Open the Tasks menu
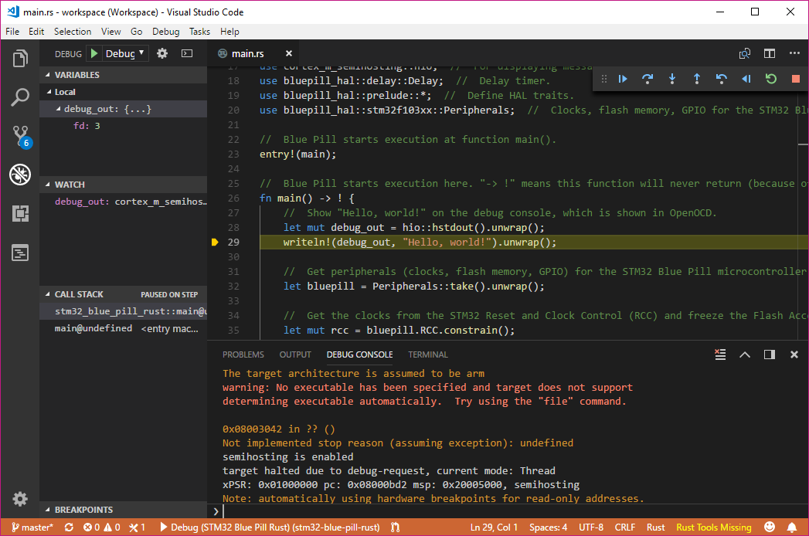Screen dimensions: 809x536 click(199, 32)
